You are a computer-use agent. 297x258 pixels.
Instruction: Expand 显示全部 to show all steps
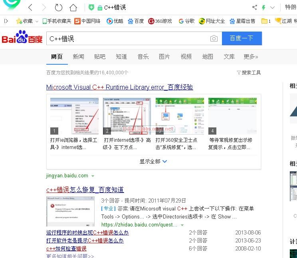point(153,161)
